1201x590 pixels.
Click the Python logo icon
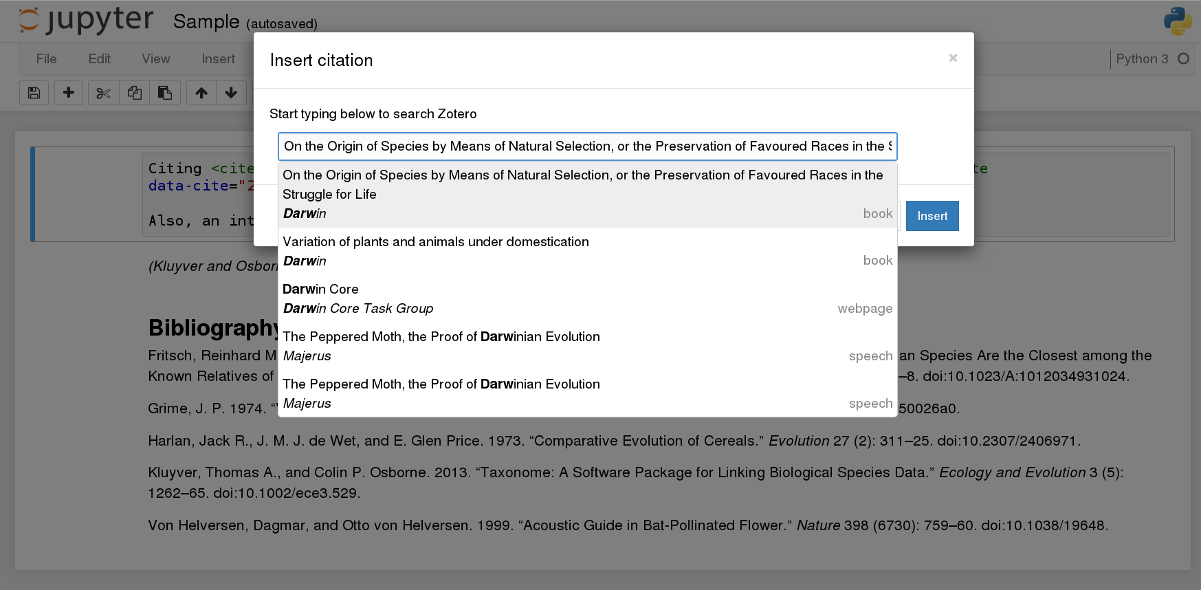coord(1178,21)
